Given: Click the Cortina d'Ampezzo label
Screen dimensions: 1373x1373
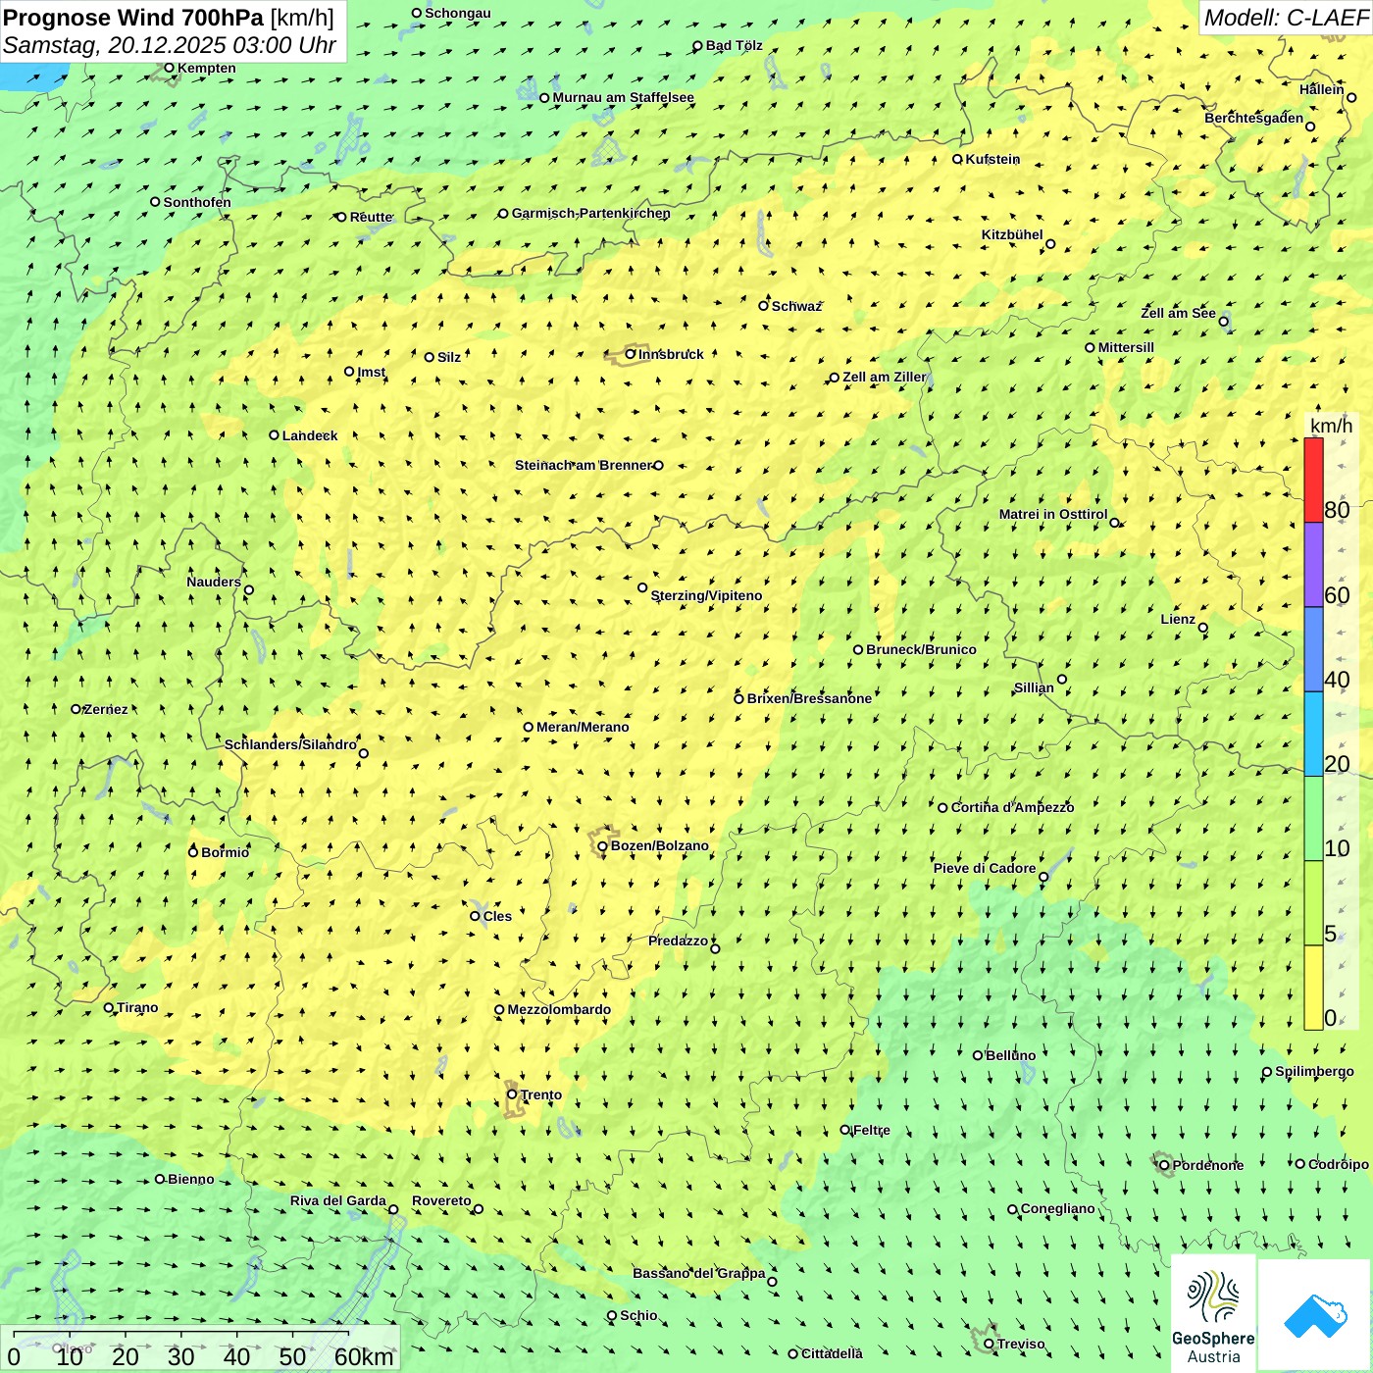Looking at the screenshot, I should (1012, 807).
